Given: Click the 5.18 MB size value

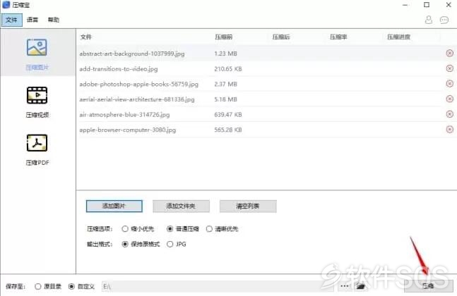Looking at the screenshot, I should tap(225, 99).
